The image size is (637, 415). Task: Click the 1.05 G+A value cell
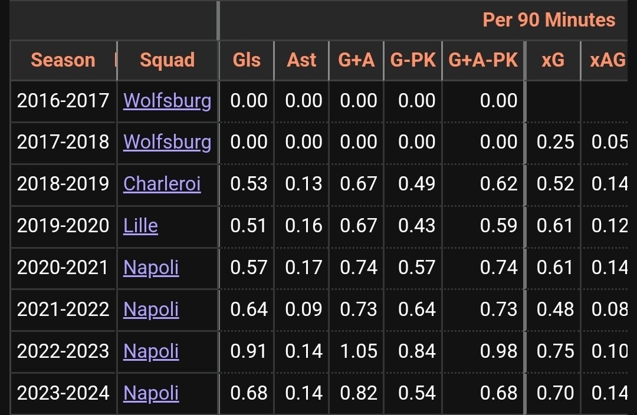point(358,351)
